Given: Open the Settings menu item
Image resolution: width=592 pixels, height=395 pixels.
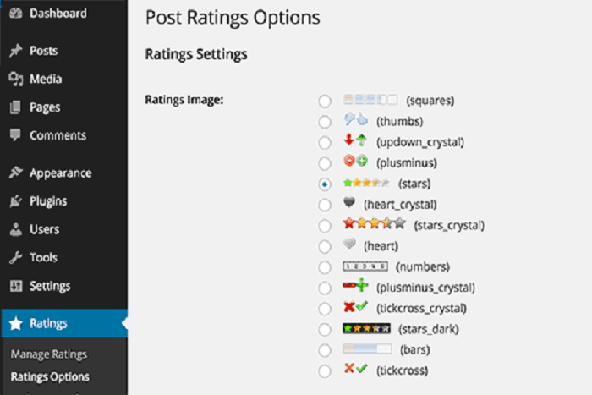Looking at the screenshot, I should pos(49,286).
